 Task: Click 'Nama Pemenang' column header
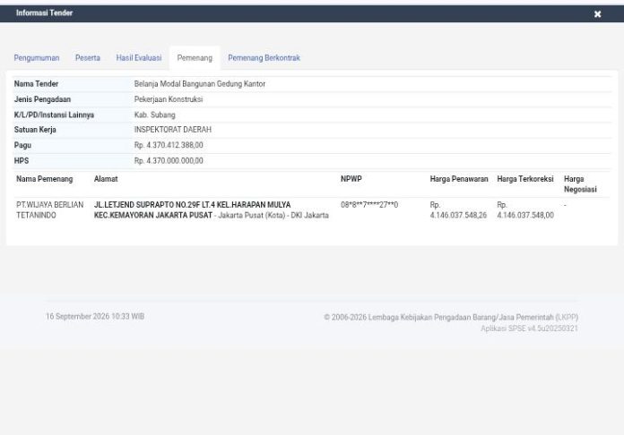[x=45, y=179]
